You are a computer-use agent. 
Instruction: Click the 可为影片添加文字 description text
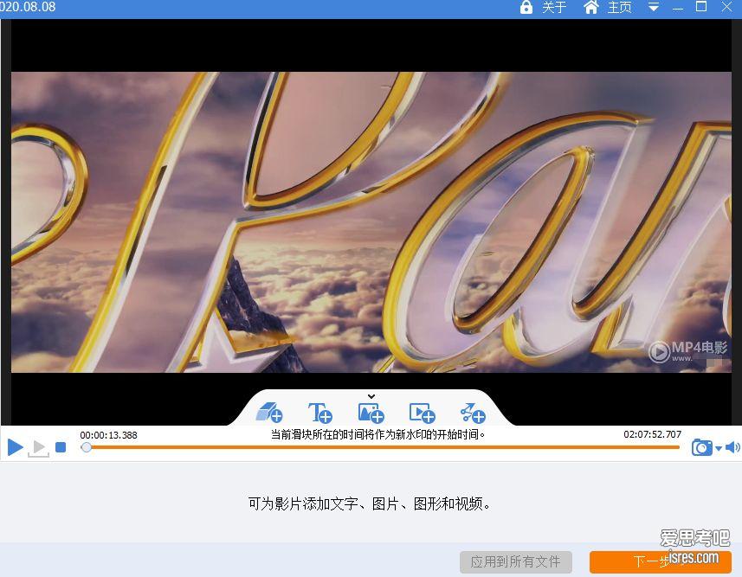pos(369,503)
